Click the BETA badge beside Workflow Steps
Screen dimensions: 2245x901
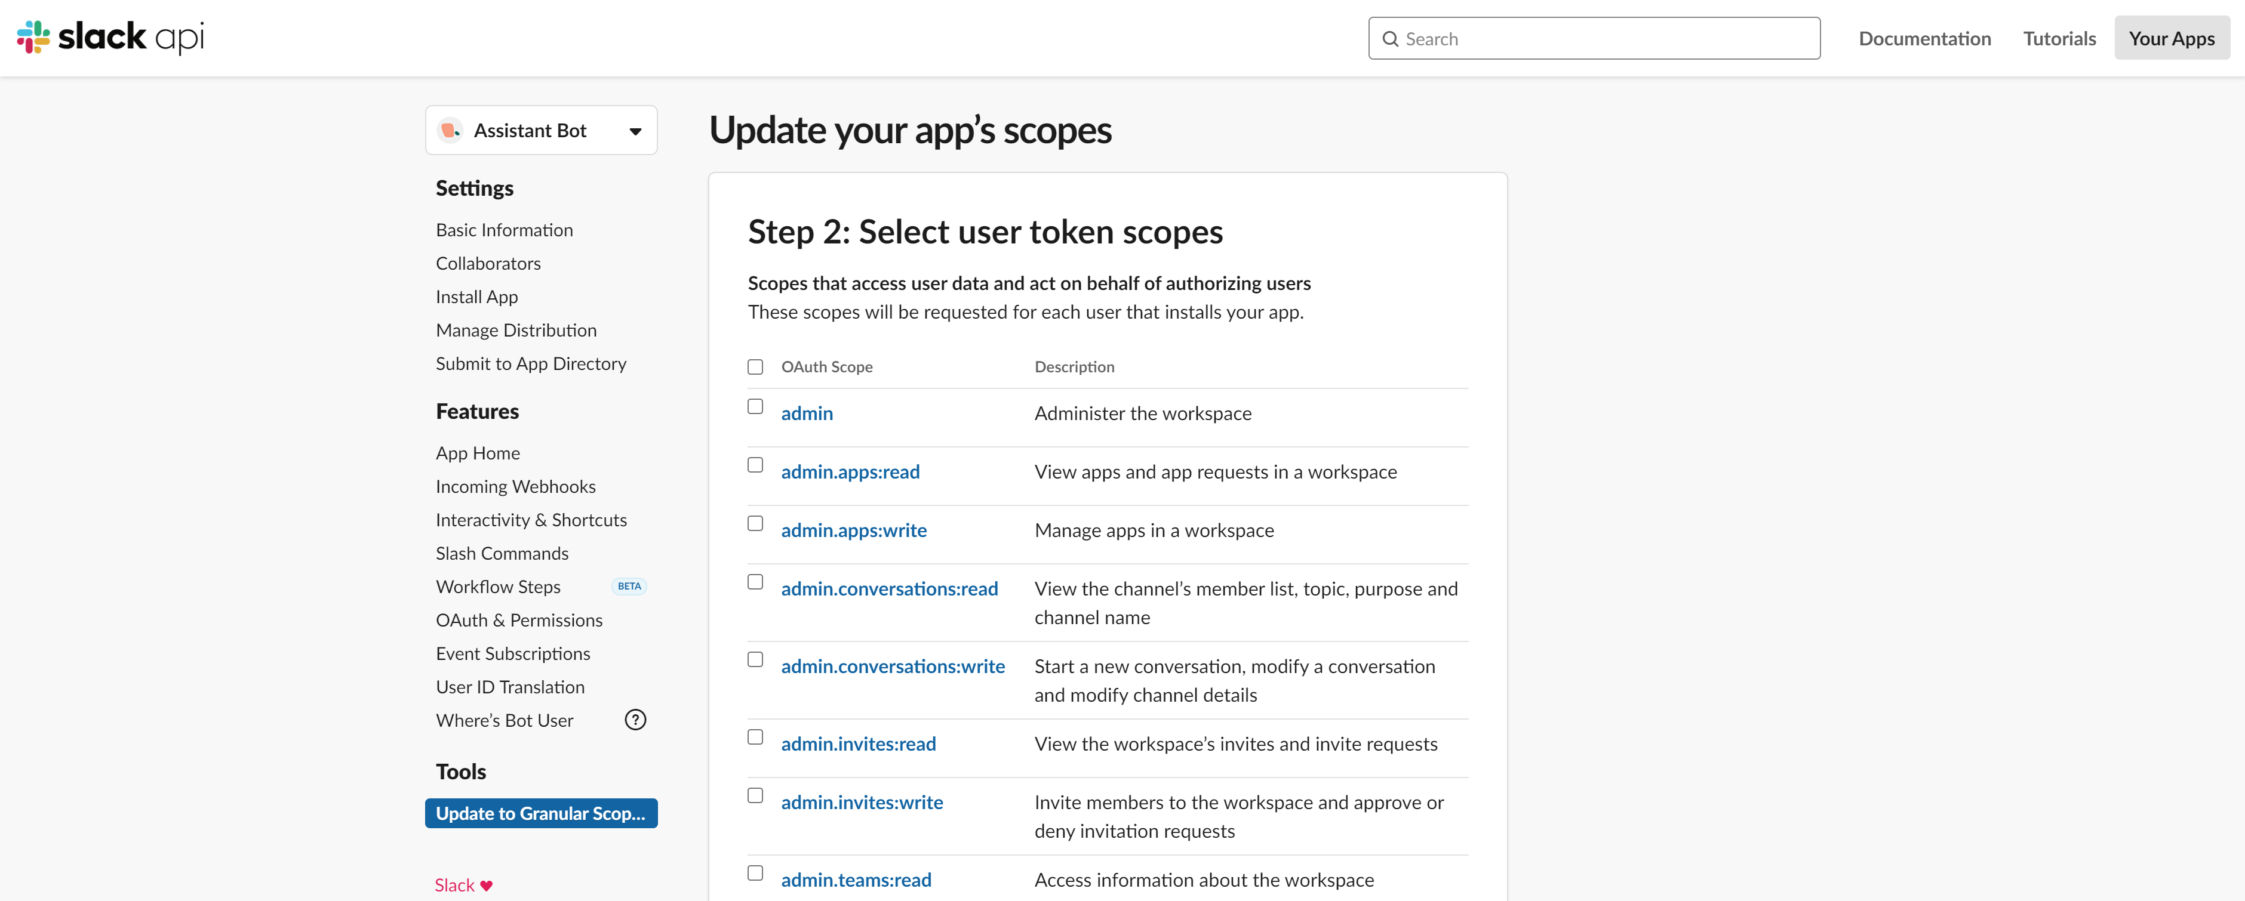coord(628,586)
